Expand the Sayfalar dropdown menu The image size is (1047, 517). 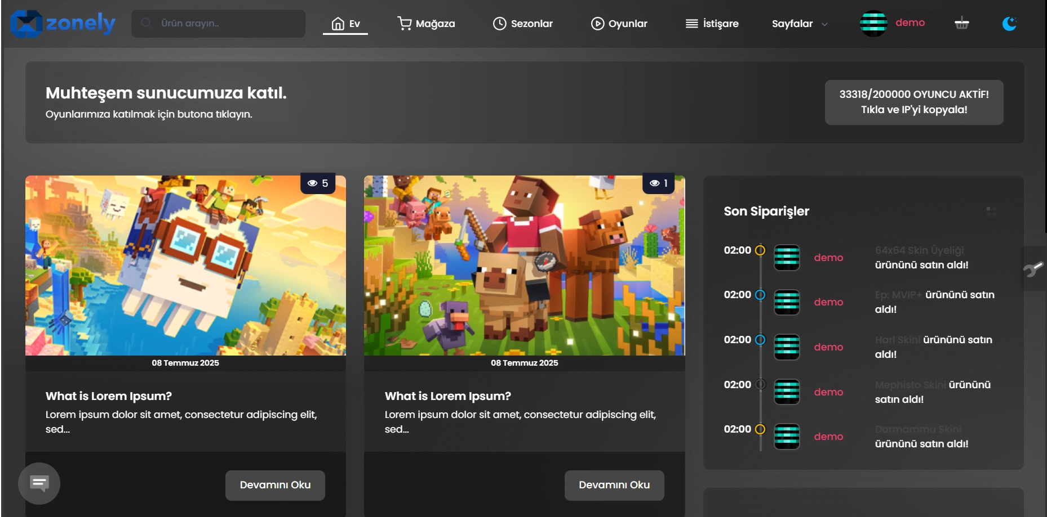799,24
